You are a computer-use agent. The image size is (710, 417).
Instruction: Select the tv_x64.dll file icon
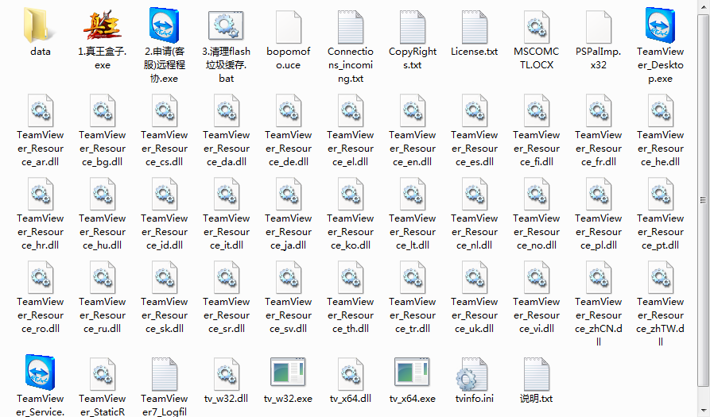pos(351,374)
